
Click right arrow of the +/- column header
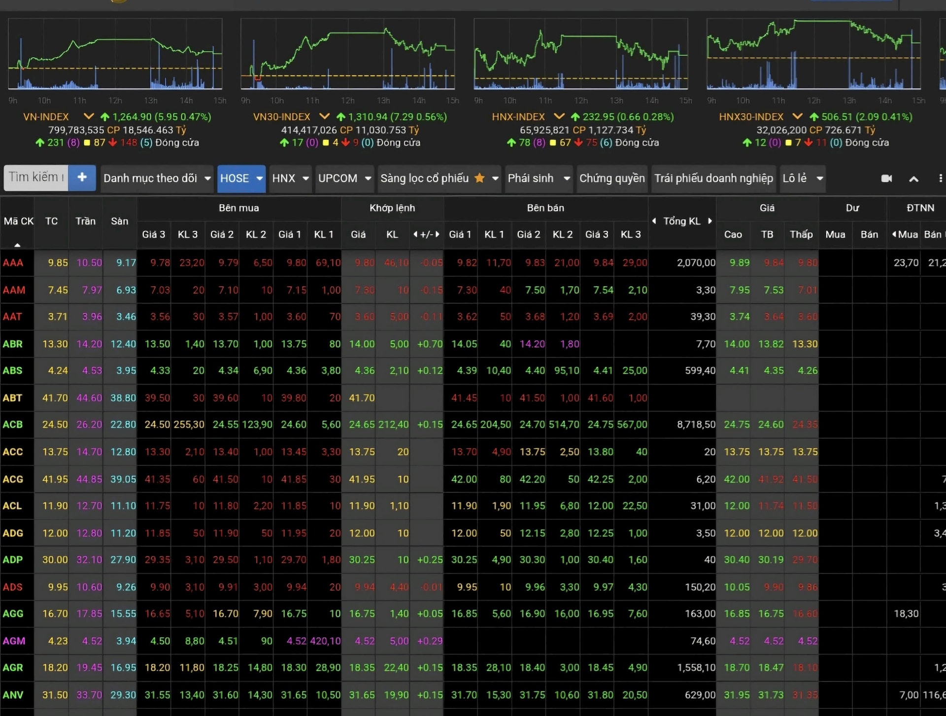pos(437,234)
